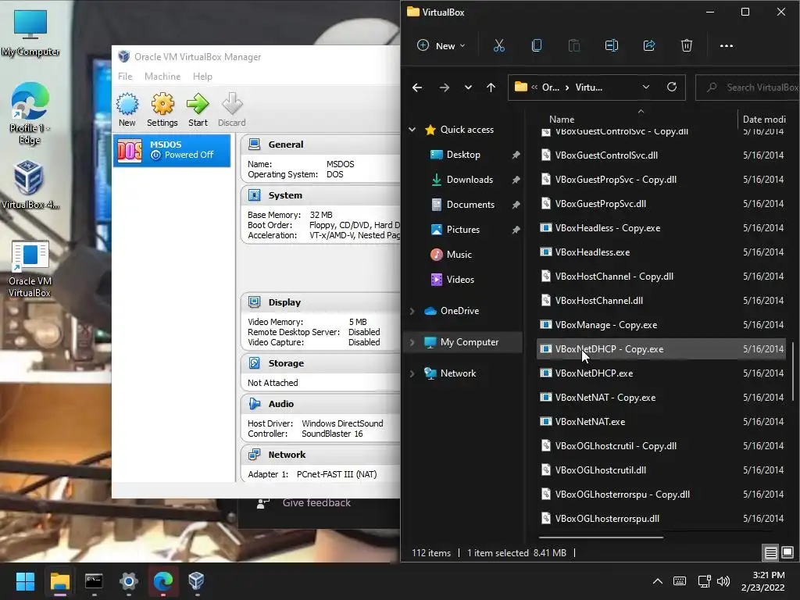Click the Delete trash icon in Explorer
This screenshot has width=800, height=600.
tap(687, 45)
